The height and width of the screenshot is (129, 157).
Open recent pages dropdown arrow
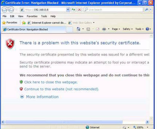pyautogui.click(x=16, y=10)
